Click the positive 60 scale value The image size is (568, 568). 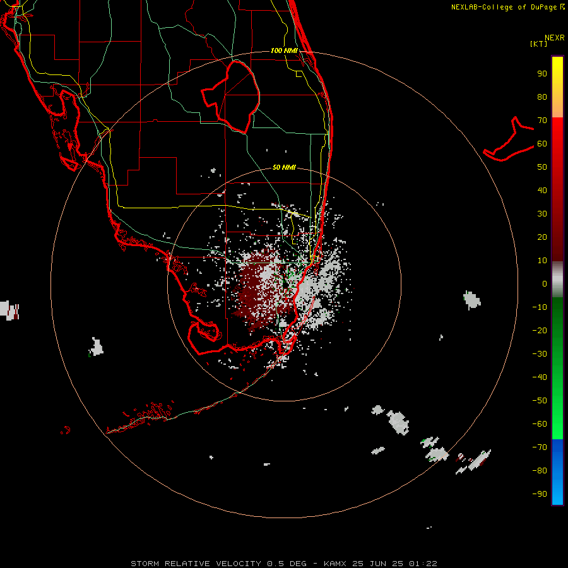pyautogui.click(x=542, y=144)
